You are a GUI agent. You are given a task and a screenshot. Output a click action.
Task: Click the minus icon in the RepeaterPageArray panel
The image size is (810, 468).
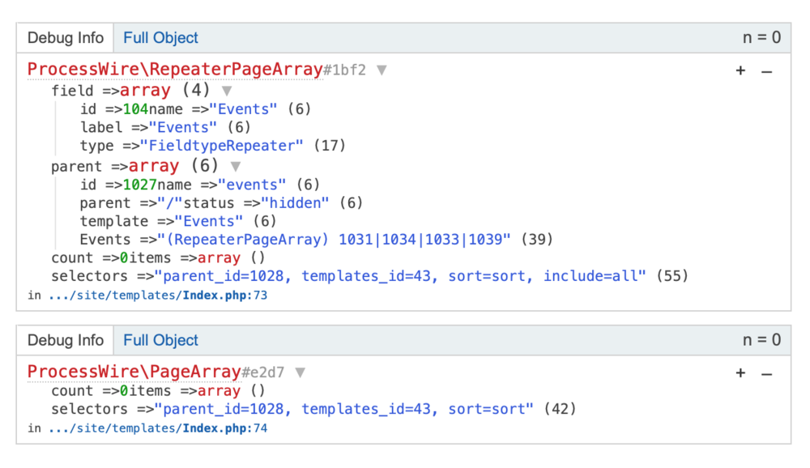tap(766, 71)
